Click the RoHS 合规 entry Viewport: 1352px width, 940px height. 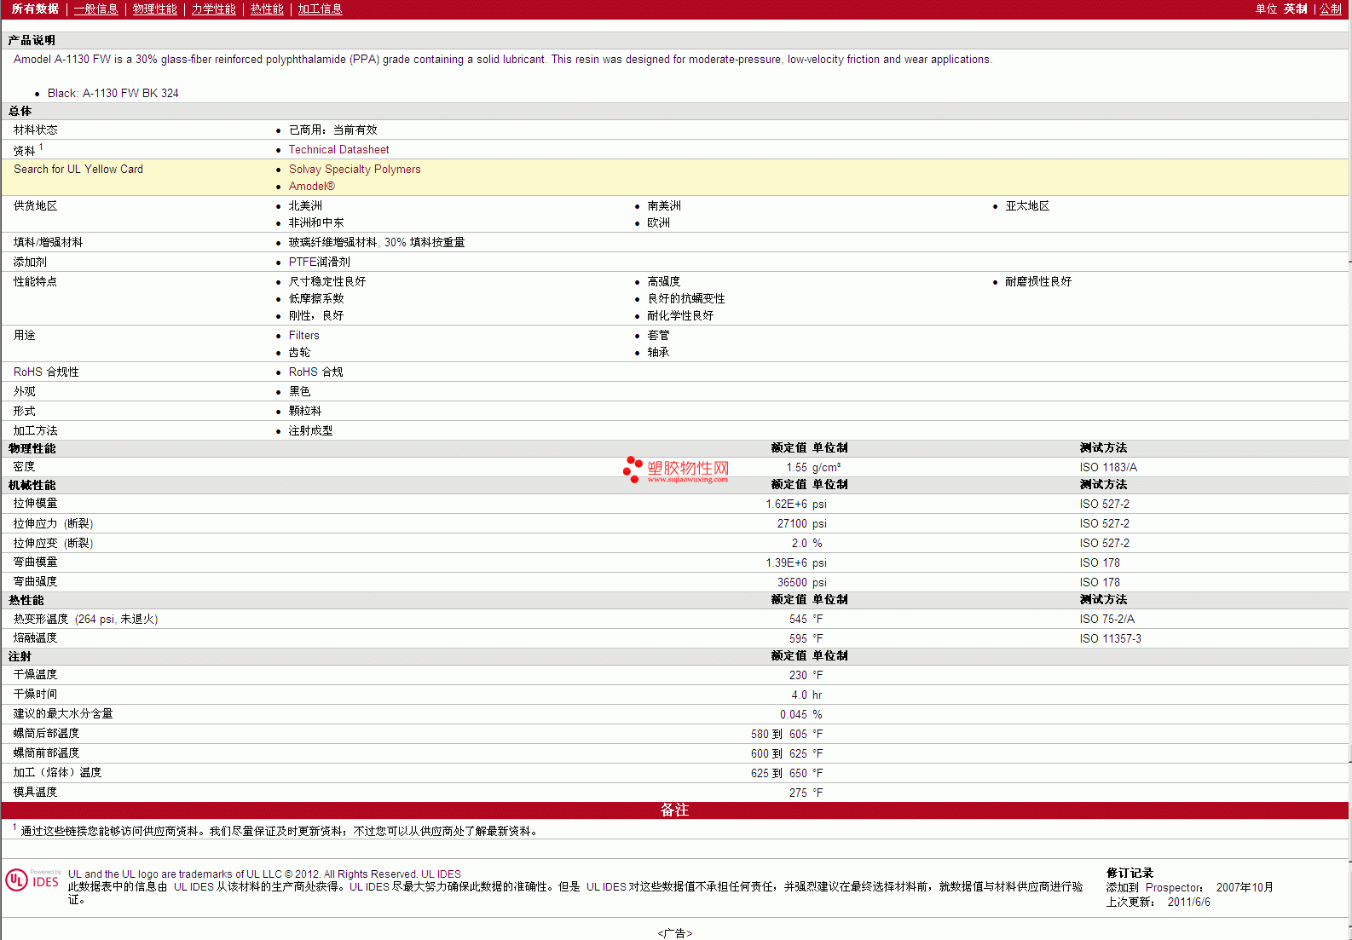[x=315, y=372]
